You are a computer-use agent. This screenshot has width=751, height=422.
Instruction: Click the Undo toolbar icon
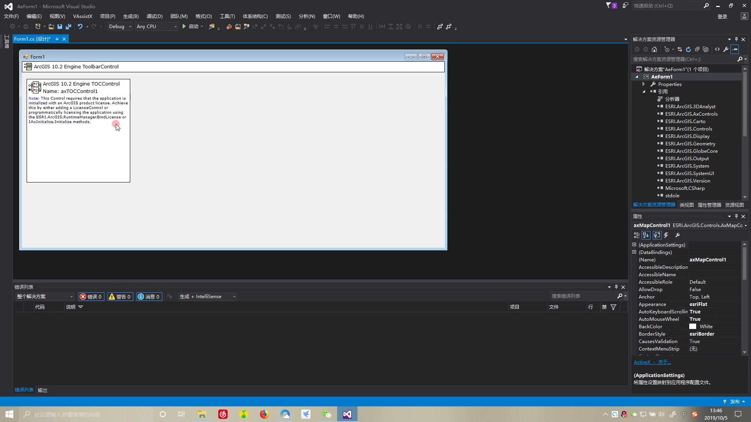pyautogui.click(x=80, y=27)
